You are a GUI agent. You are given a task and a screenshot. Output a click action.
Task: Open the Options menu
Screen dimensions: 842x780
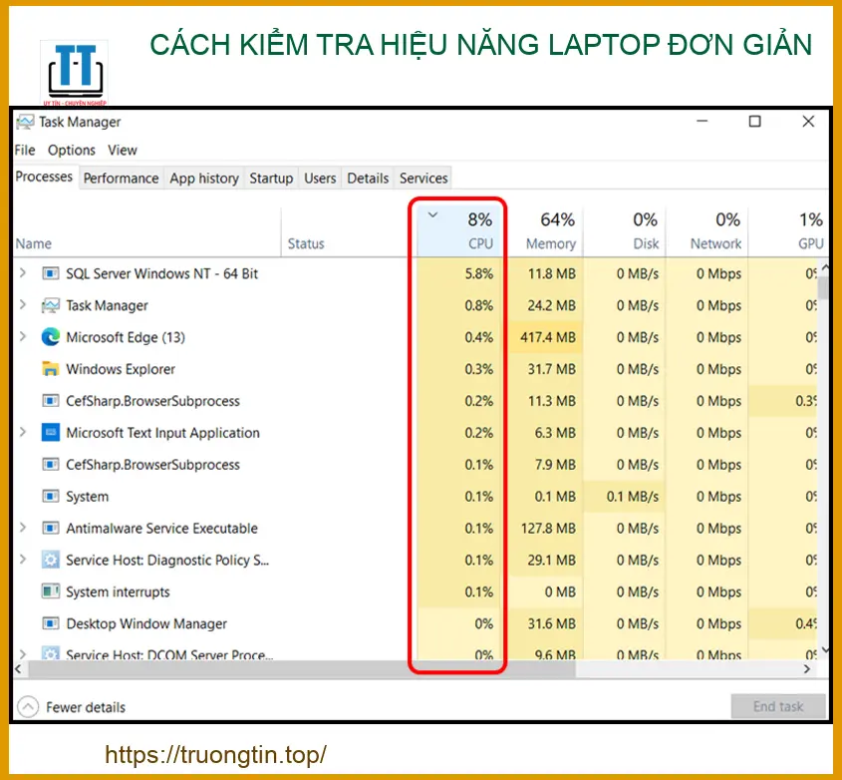72,150
